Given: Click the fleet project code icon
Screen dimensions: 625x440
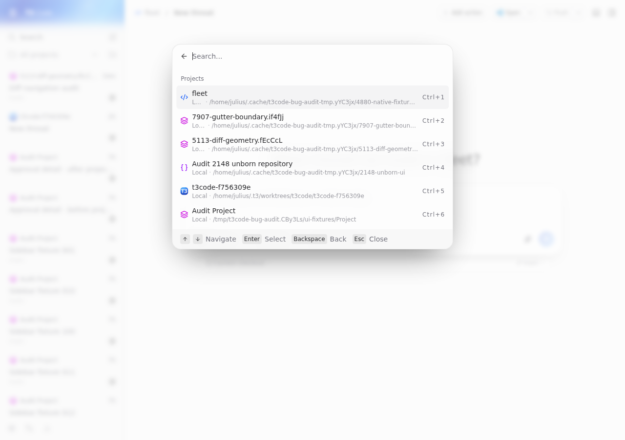Looking at the screenshot, I should click(184, 97).
